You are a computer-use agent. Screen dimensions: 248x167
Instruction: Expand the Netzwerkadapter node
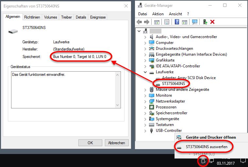(x=145, y=101)
